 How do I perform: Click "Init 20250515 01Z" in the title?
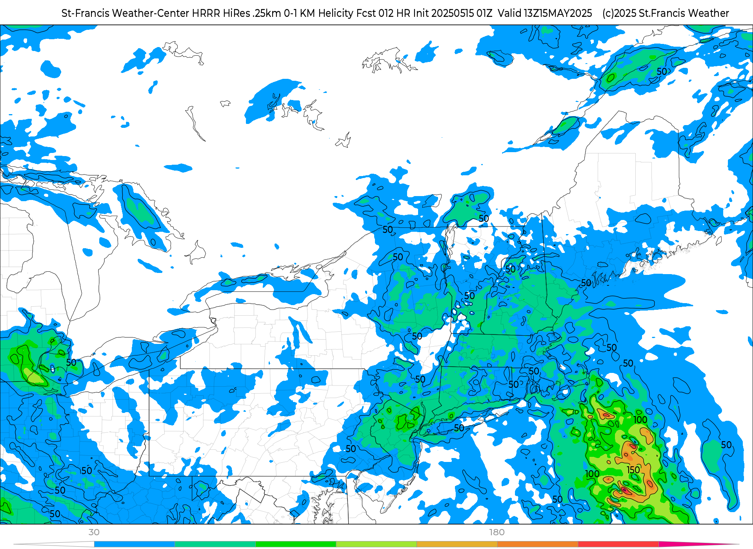click(452, 13)
